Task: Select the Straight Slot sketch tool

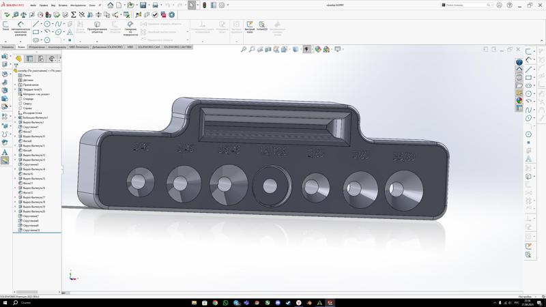Action: click(36, 40)
